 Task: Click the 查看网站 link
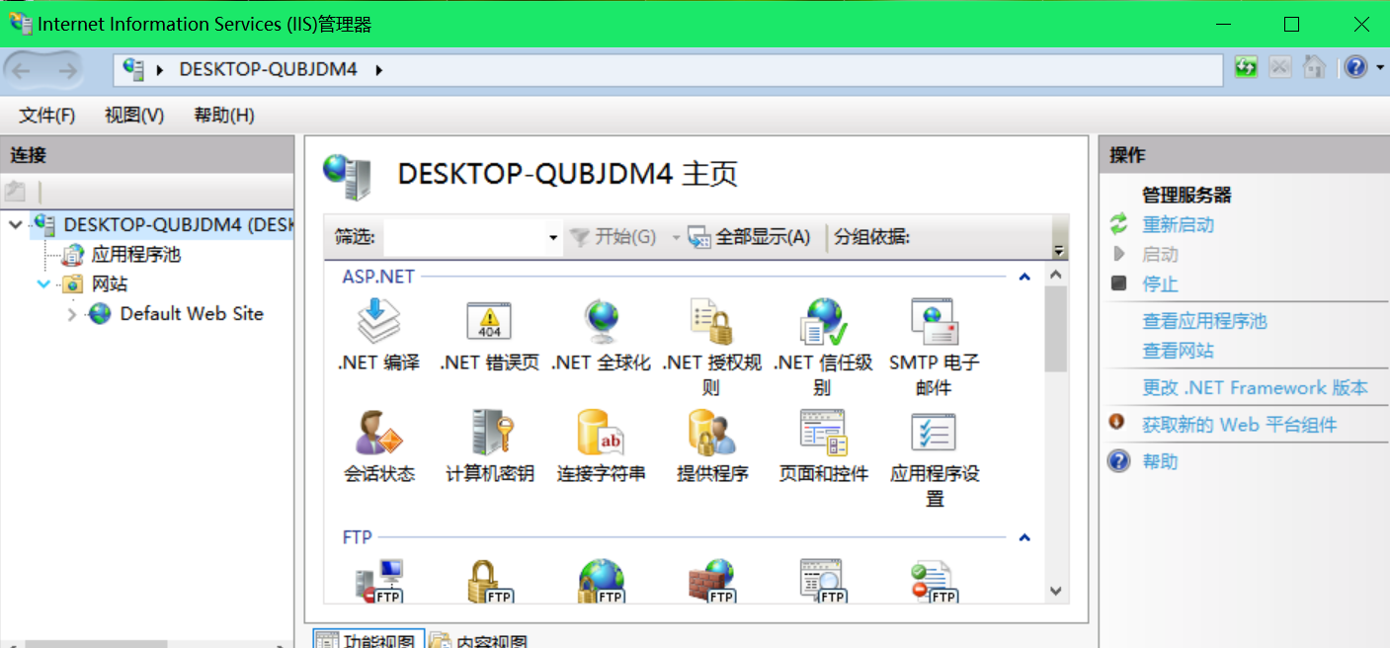(x=1179, y=351)
